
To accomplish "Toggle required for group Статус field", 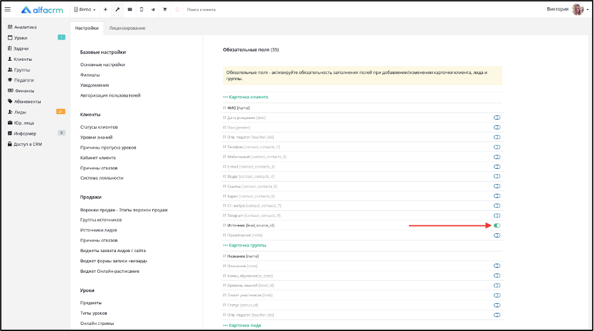I will (x=497, y=305).
